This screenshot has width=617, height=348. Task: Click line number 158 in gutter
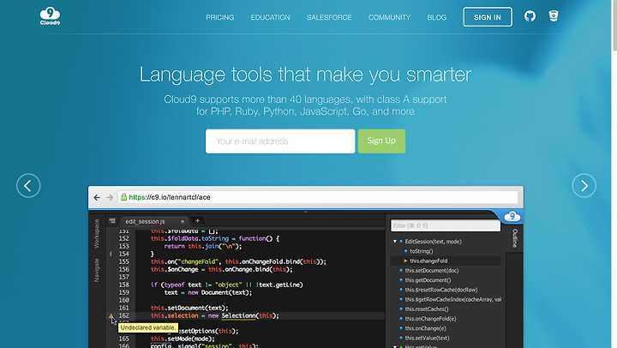[x=123, y=285]
